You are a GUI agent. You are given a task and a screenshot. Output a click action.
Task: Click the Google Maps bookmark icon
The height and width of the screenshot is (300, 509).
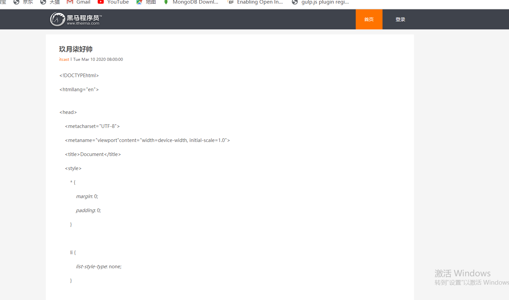coord(139,2)
